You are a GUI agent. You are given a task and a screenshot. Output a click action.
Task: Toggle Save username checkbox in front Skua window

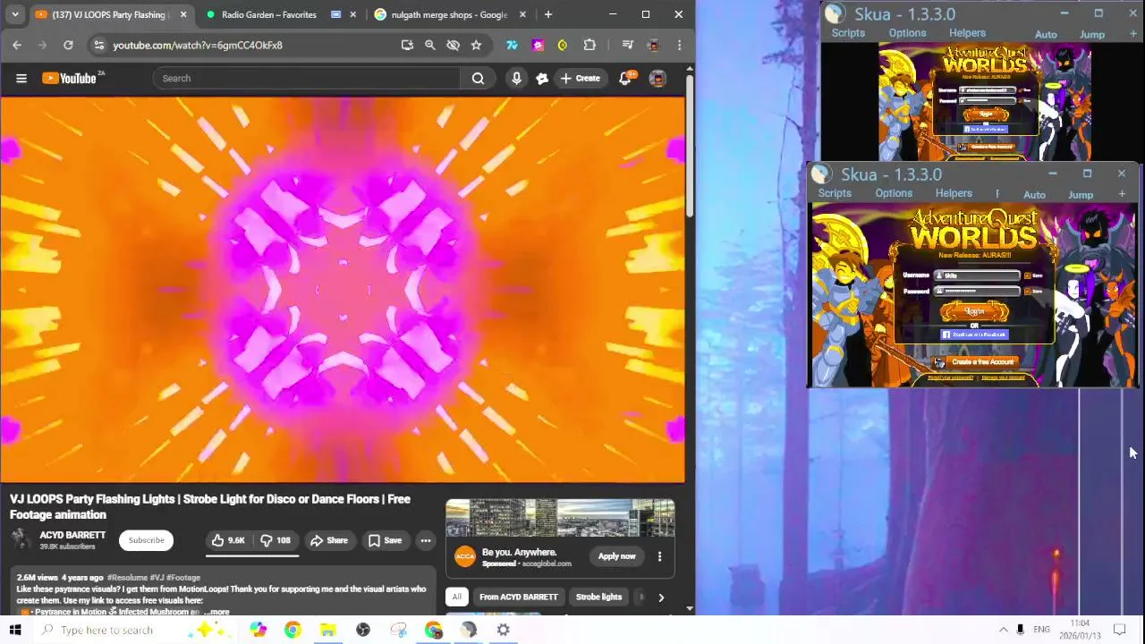(1027, 275)
